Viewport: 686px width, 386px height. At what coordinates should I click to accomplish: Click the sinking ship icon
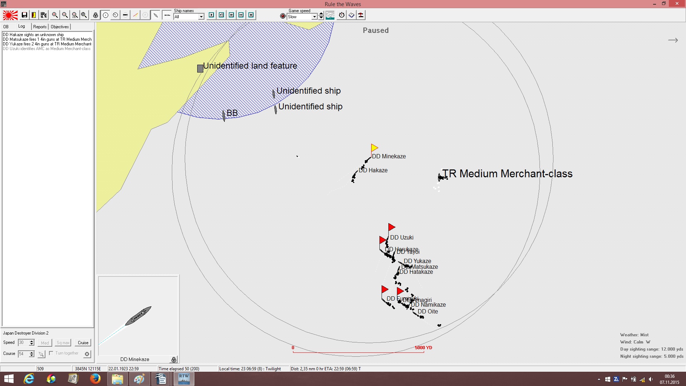click(x=361, y=15)
